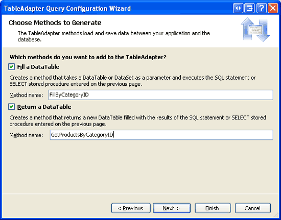Click the first 'Method name:' label

coord(26,95)
